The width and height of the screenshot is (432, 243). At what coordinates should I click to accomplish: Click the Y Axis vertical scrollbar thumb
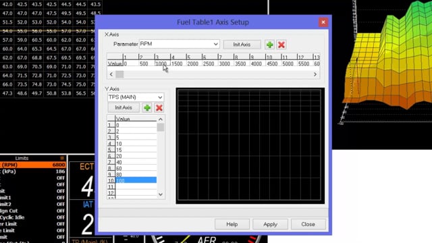[x=161, y=128]
